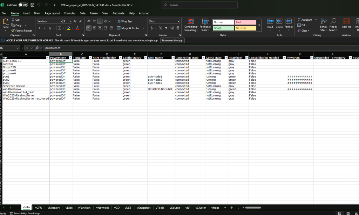Open the Formulas ribbon tab
359x215 pixels.
70,13
